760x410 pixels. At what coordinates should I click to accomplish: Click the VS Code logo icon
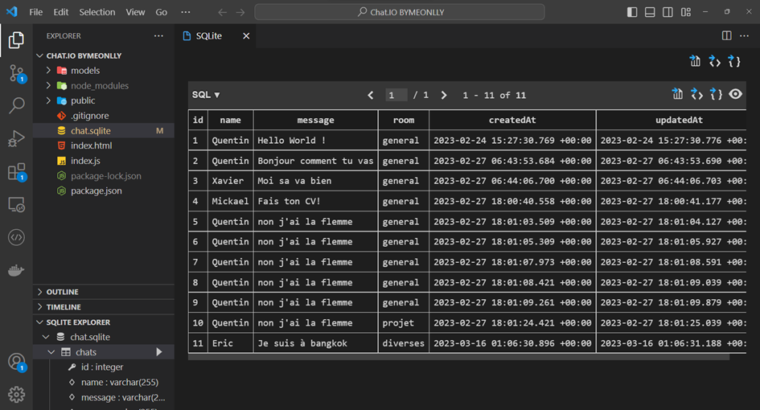11,11
